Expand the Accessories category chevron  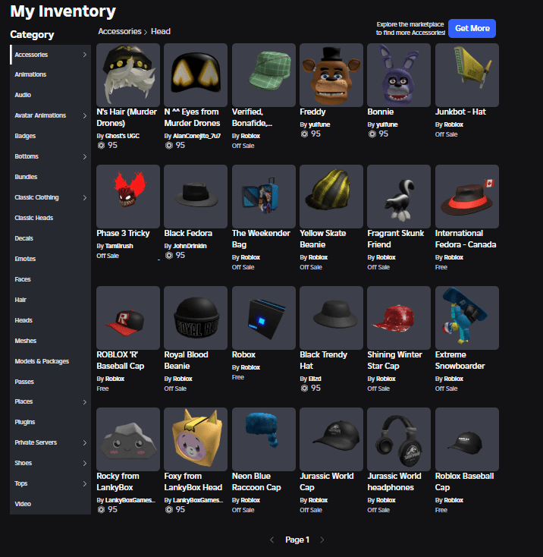[x=84, y=55]
